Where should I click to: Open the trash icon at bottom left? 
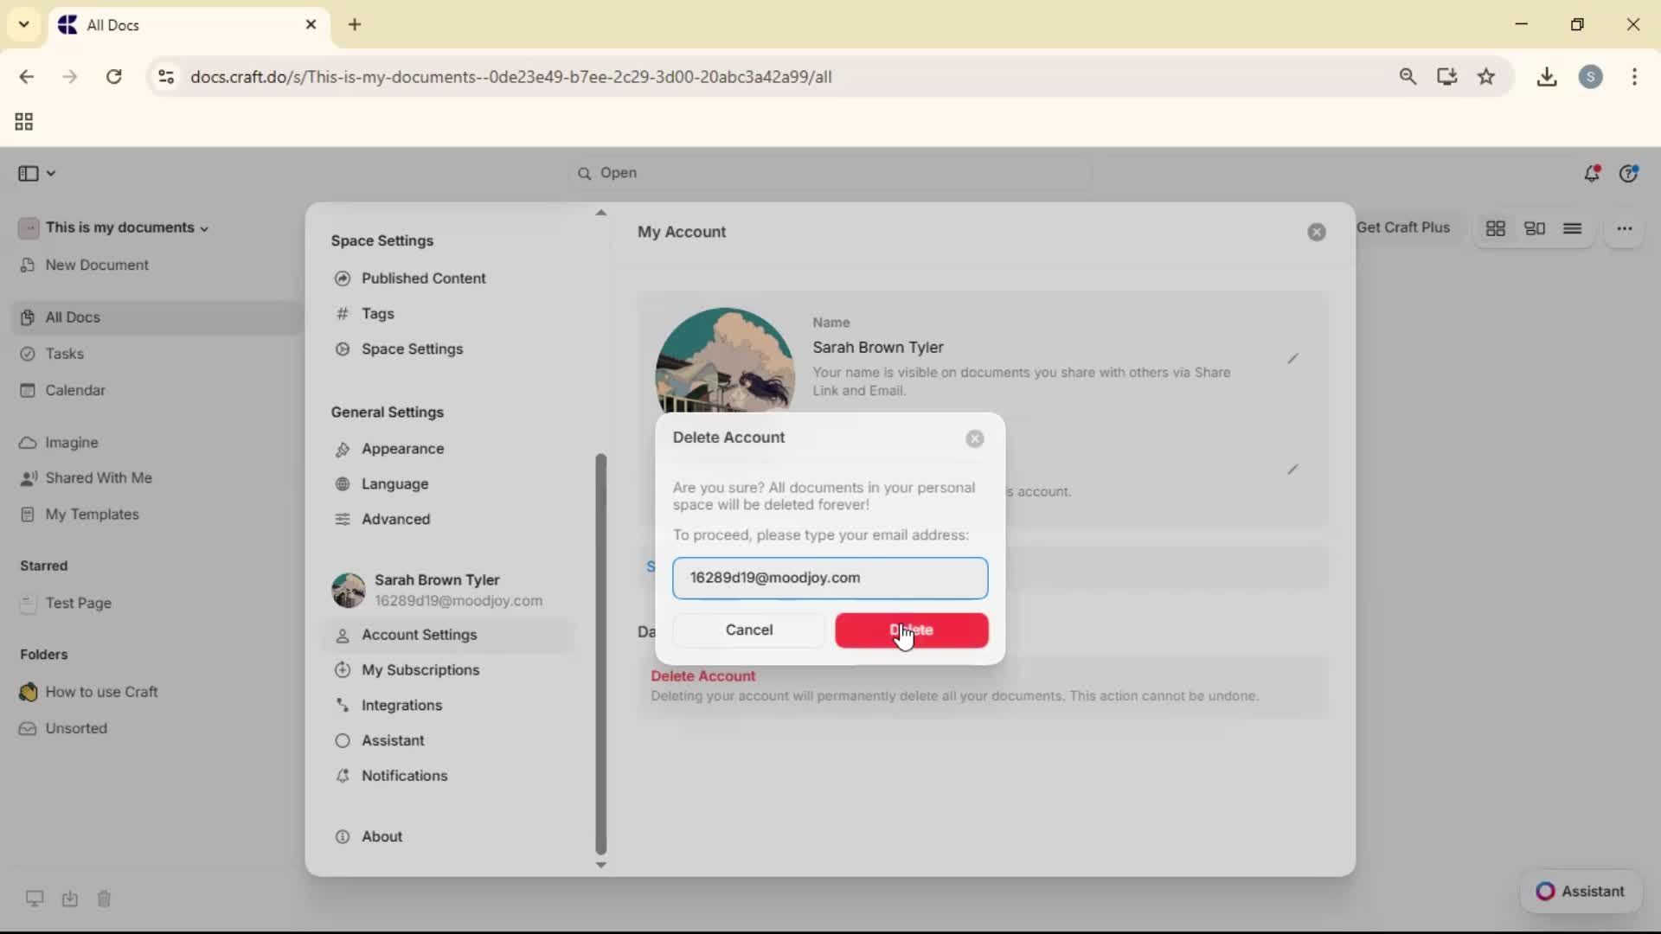(104, 899)
